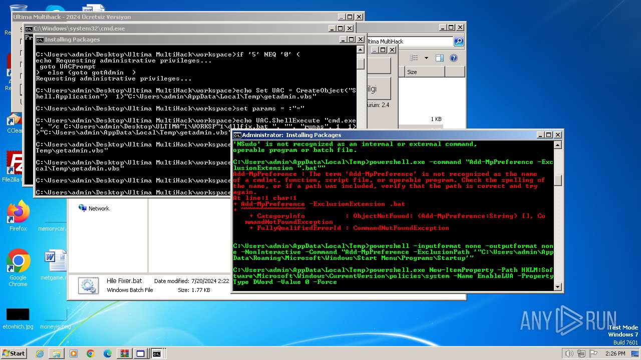The image size is (641, 360).
Task: Toggle the Explorer preview pane
Action: pos(439,58)
